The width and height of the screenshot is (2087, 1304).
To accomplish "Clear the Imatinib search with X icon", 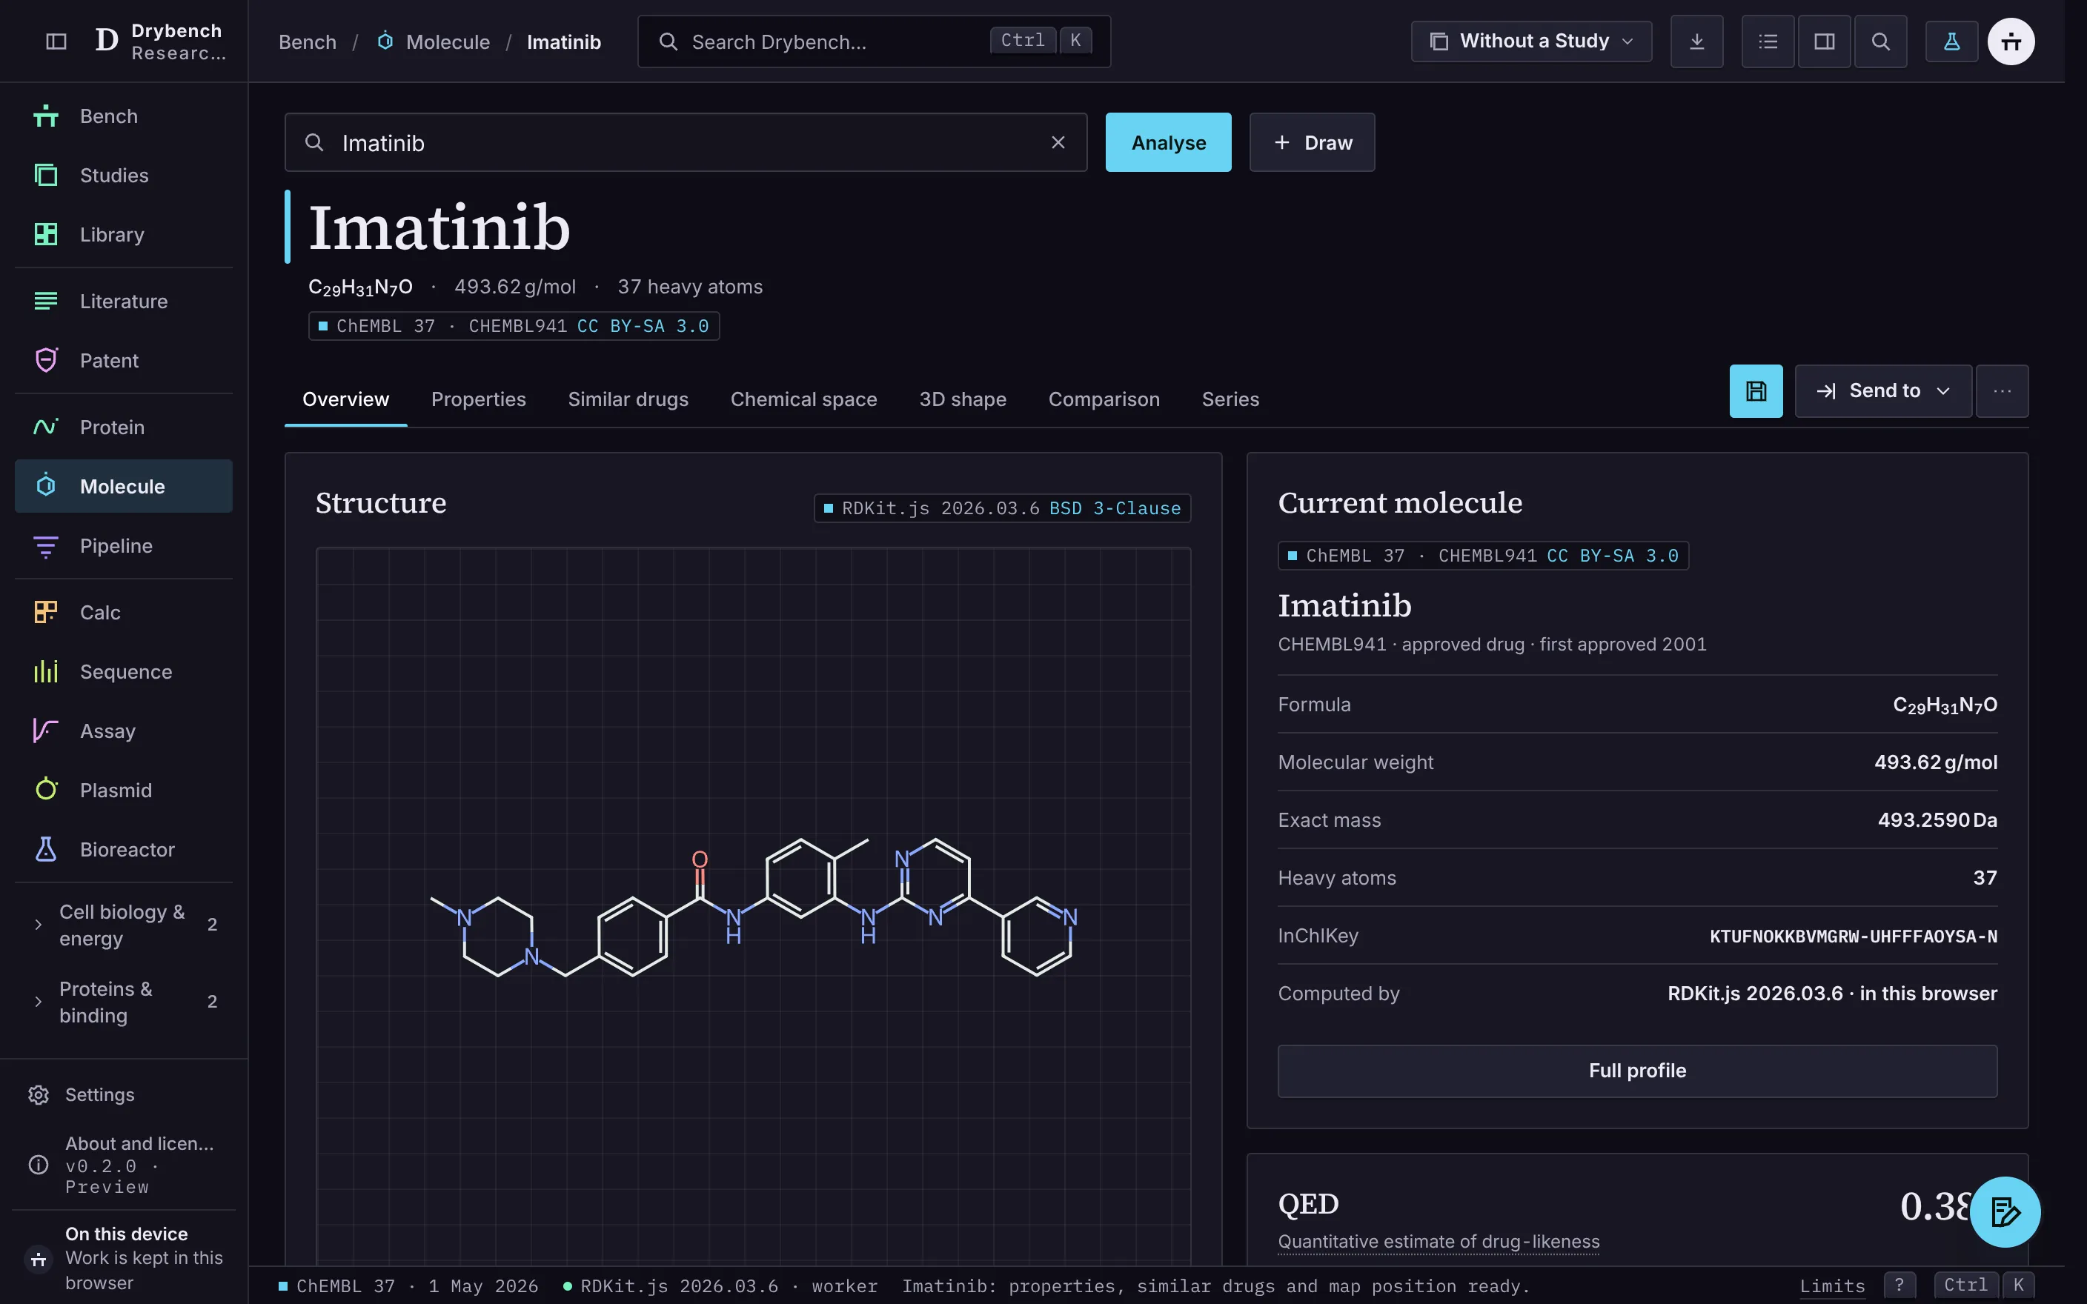I will point(1058,142).
